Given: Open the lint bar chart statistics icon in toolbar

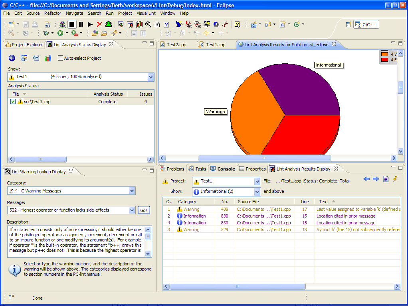Looking at the screenshot, I should pos(139,24).
